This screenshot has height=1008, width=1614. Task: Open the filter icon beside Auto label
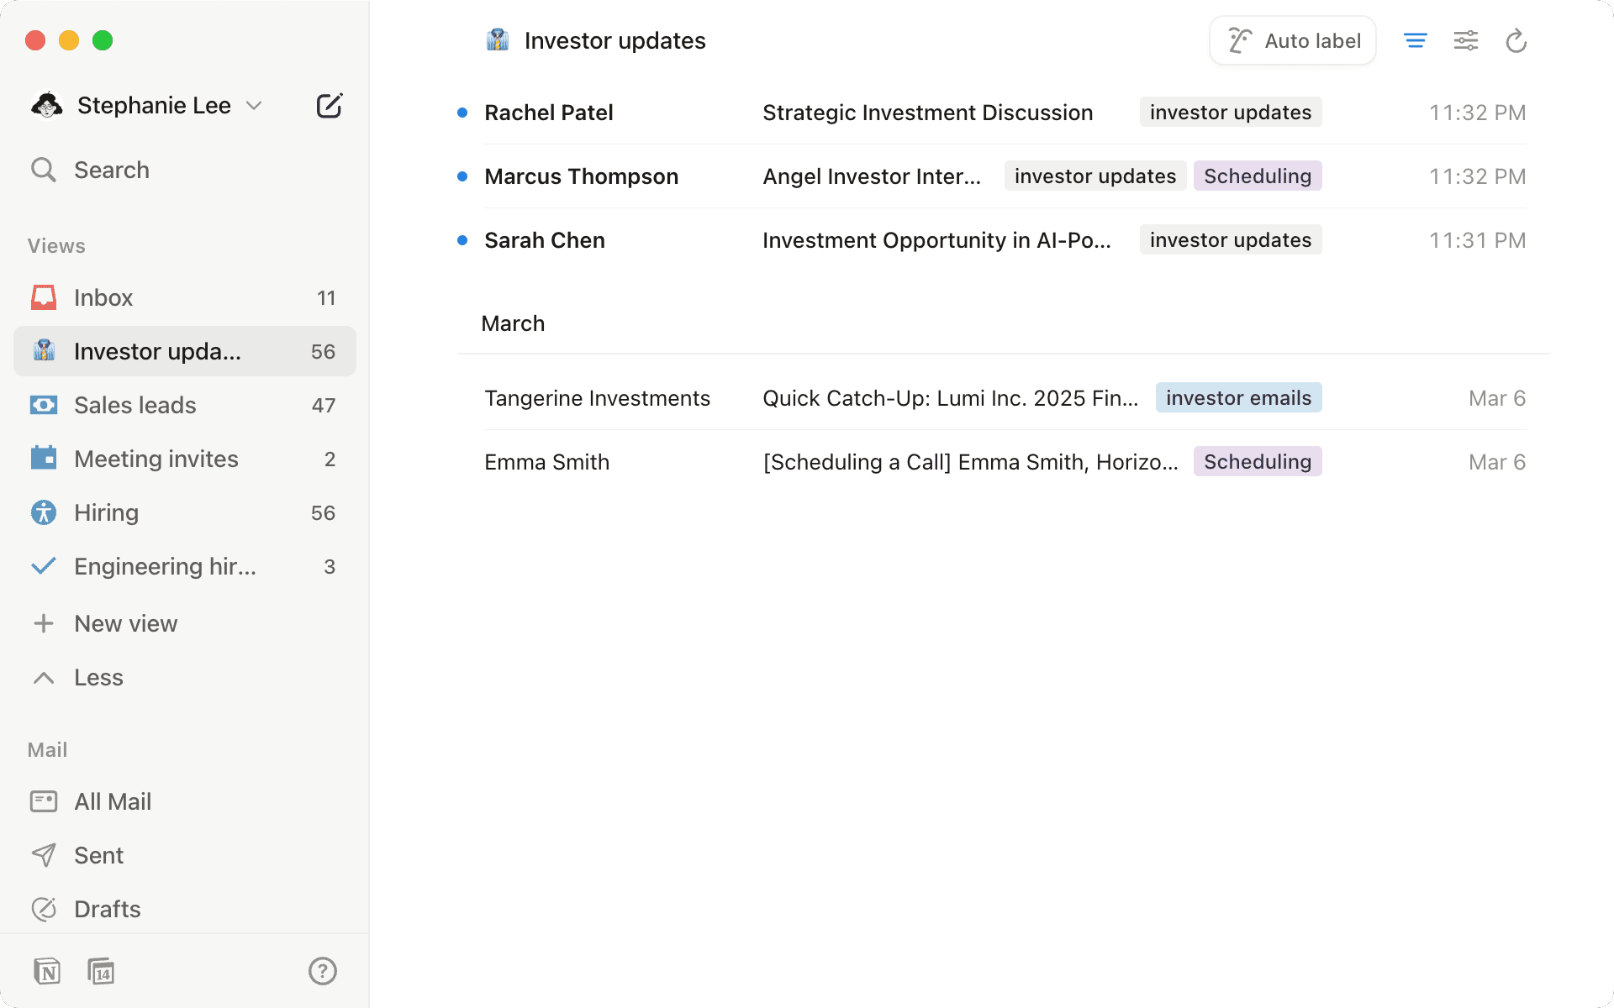click(1416, 39)
